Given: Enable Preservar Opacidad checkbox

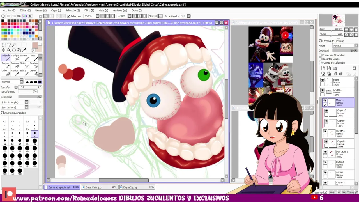Looking at the screenshot, I should coord(320,55).
